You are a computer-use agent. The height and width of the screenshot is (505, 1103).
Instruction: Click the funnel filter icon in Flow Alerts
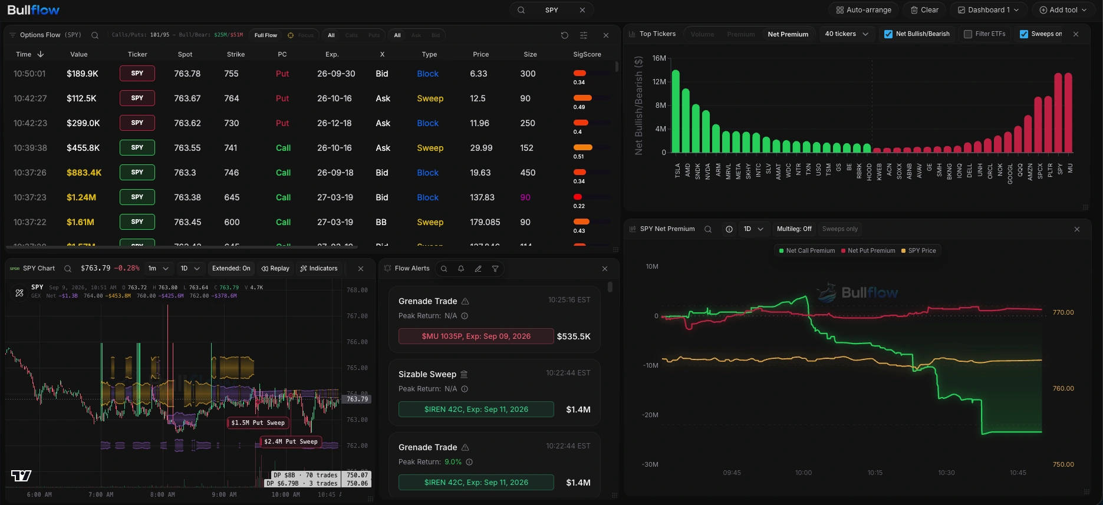pos(495,269)
